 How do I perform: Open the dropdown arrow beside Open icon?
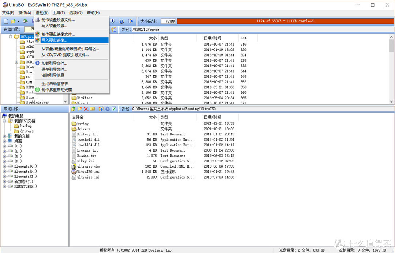click(18, 22)
